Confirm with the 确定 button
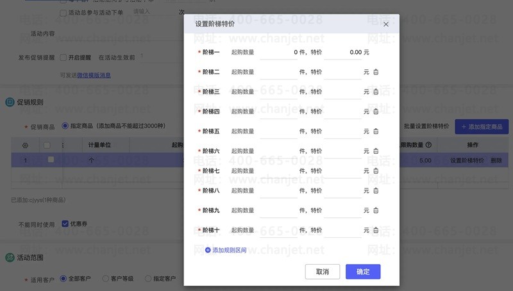This screenshot has height=291, width=513. (363, 272)
